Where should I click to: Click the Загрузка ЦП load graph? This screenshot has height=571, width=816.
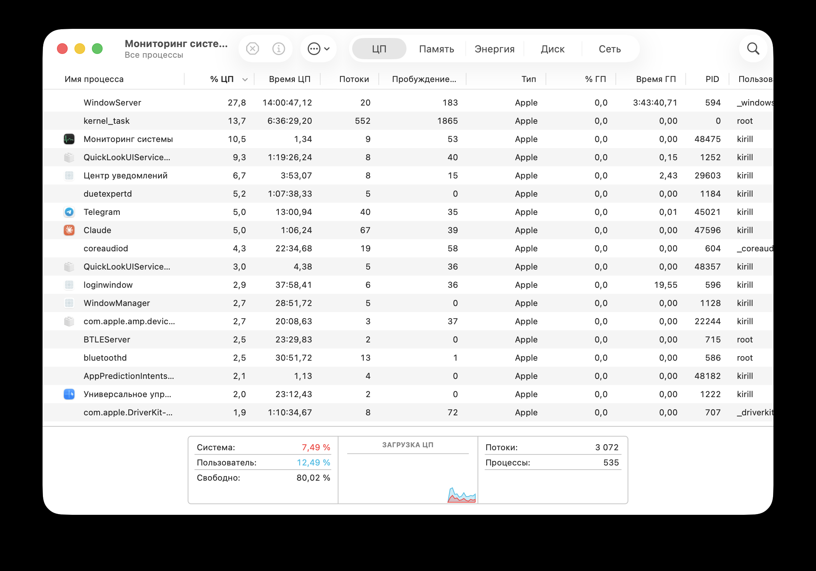point(408,478)
